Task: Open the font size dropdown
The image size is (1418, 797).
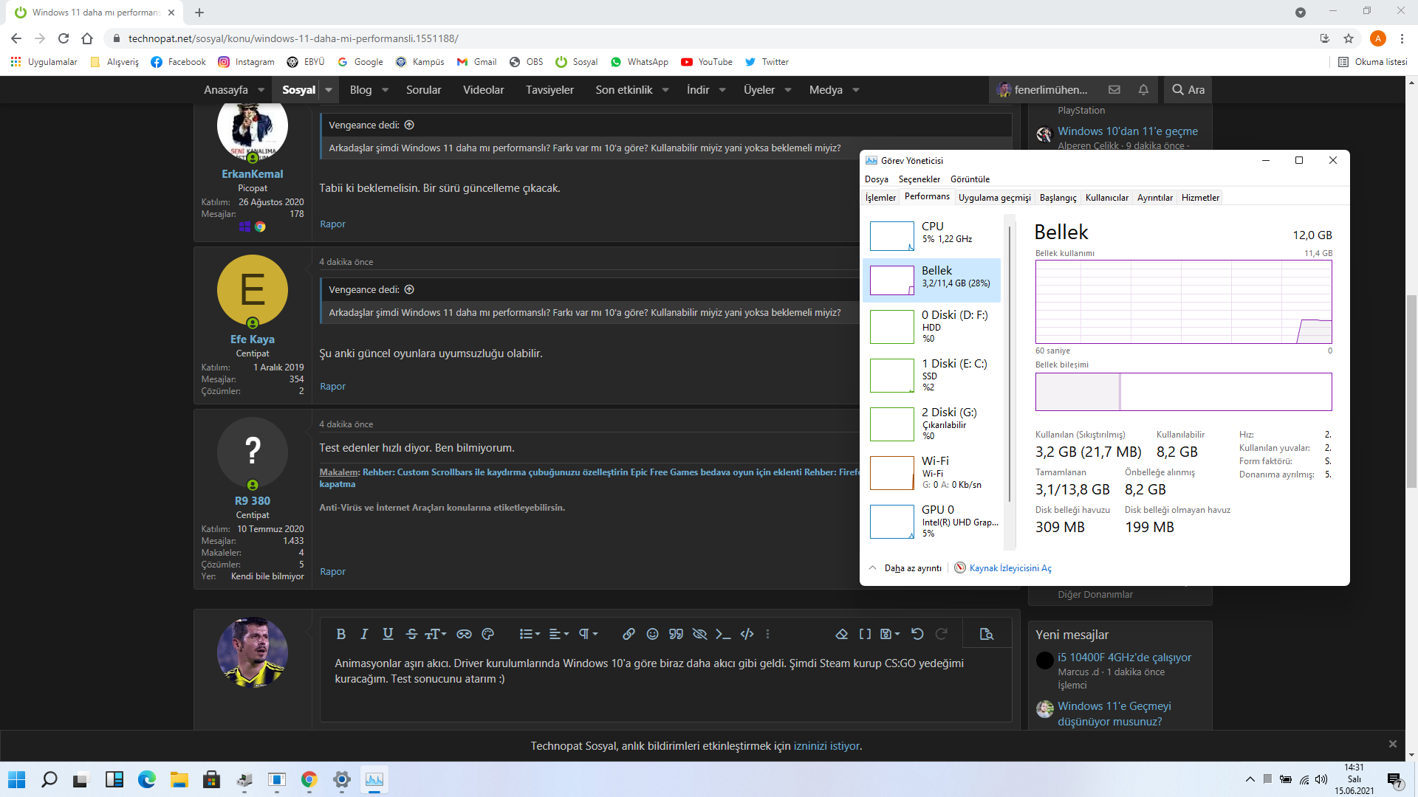Action: tap(436, 634)
